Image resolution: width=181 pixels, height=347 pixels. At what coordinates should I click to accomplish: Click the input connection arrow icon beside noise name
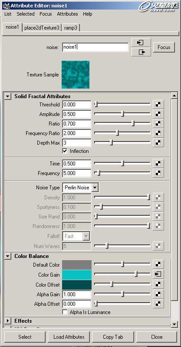click(x=141, y=43)
